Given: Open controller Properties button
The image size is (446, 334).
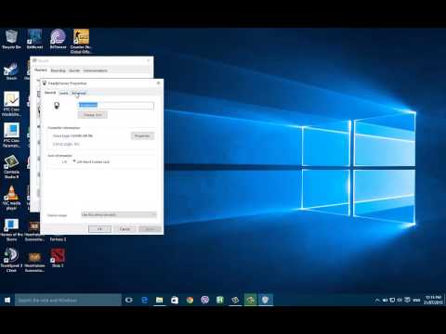Looking at the screenshot, I should [142, 135].
